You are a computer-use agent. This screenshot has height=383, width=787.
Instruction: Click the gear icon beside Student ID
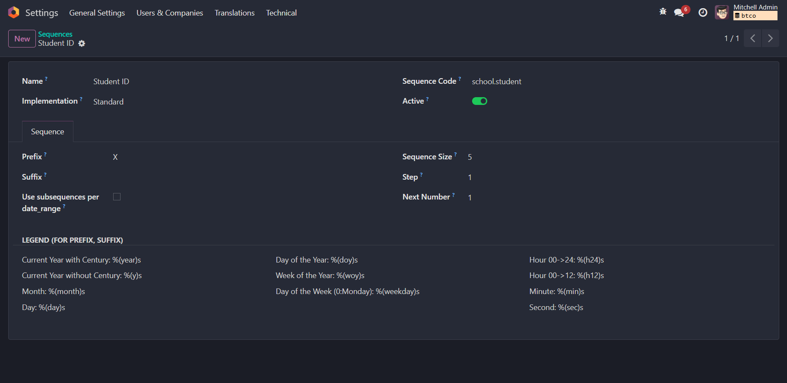tap(82, 44)
